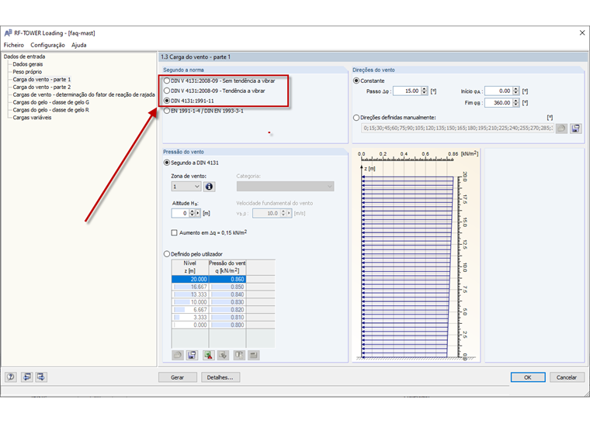
Task: Select Peso próprio in navigator tree
Action: (27, 72)
